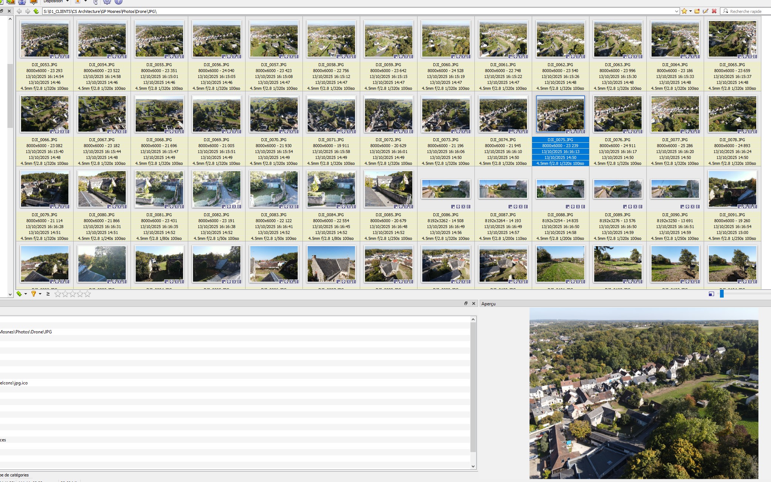The image size is (771, 482).
Task: Click the DJI_0088.JPG filename label
Action: tap(561, 215)
